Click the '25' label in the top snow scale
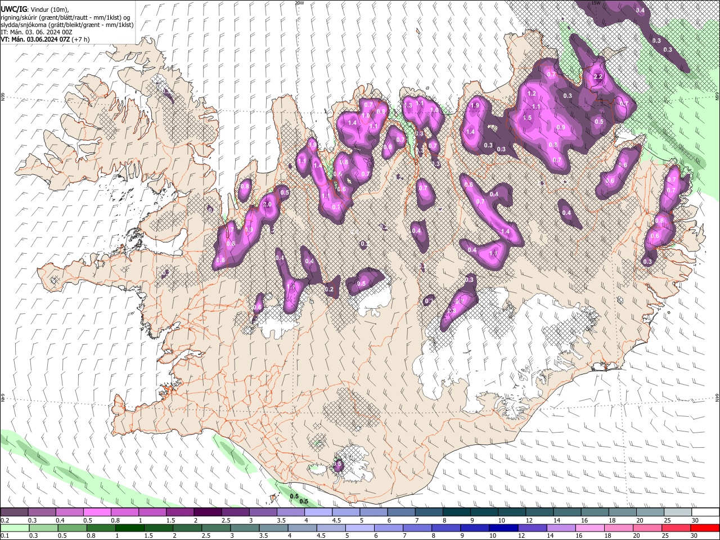 (667, 520)
